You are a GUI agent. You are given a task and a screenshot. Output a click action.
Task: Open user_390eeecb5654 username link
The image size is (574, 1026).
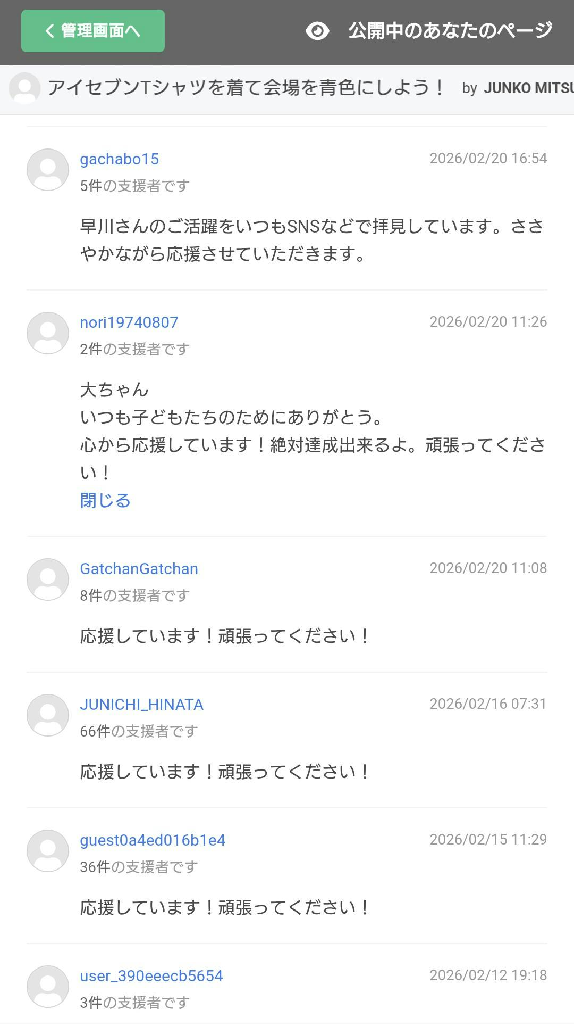[x=151, y=976]
